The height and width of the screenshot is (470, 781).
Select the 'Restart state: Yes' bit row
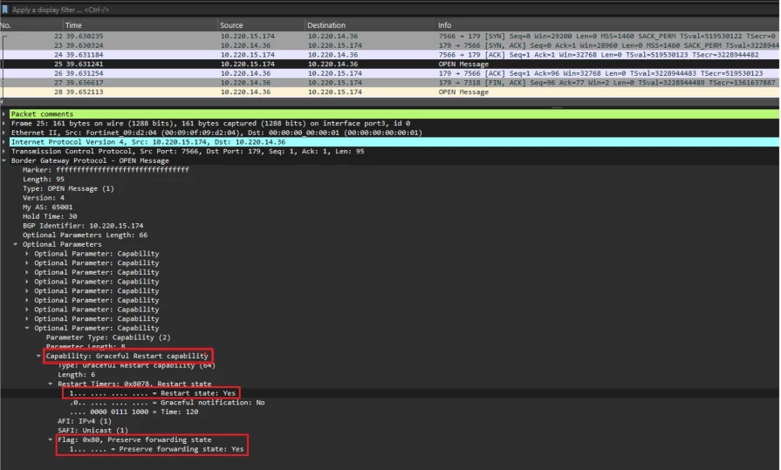(152, 393)
